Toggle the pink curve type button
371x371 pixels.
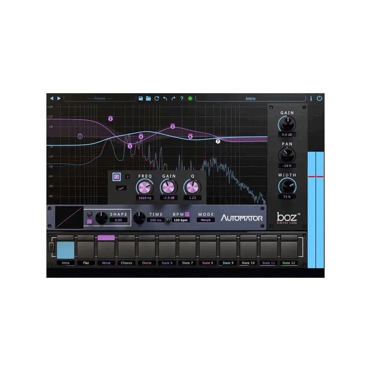point(89,222)
